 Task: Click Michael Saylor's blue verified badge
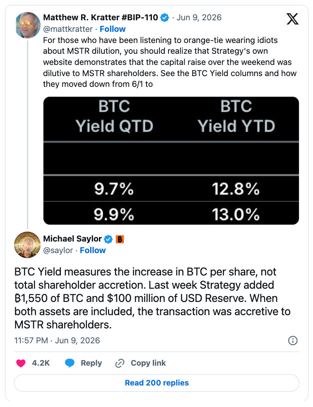(108, 239)
